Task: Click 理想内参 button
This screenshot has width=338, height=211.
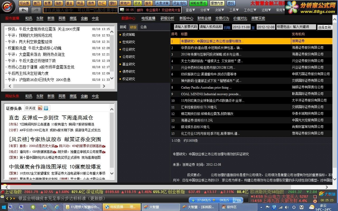Action: [x=217, y=3]
